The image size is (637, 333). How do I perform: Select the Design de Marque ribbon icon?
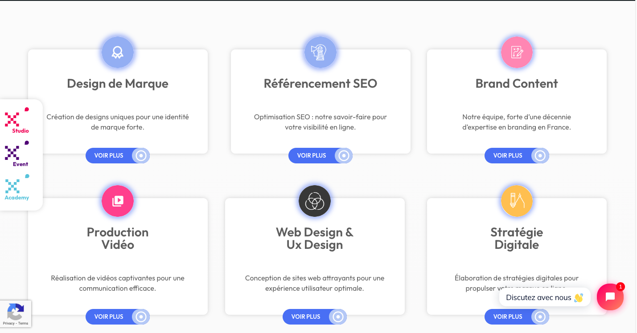(x=117, y=52)
